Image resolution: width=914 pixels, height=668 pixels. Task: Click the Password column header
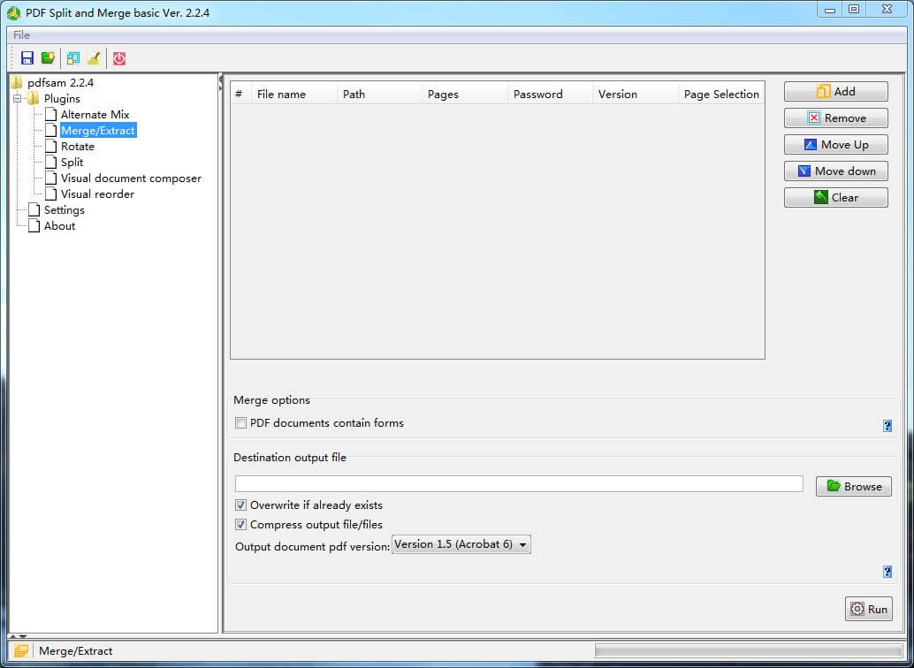(551, 94)
